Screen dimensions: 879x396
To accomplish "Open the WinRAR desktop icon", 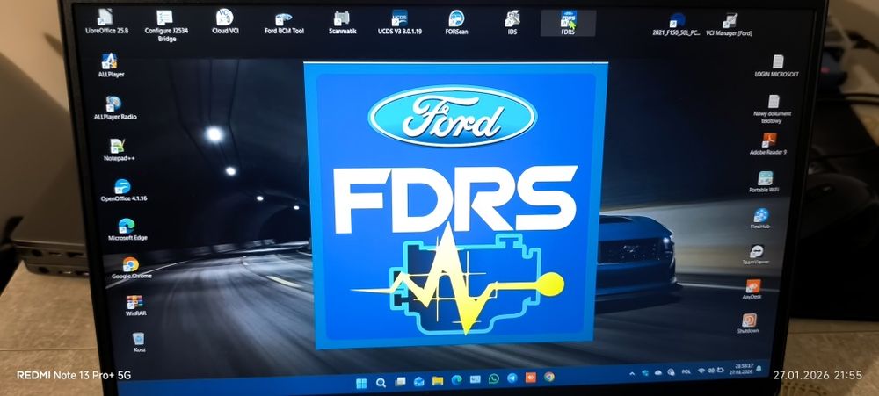I will click(135, 306).
